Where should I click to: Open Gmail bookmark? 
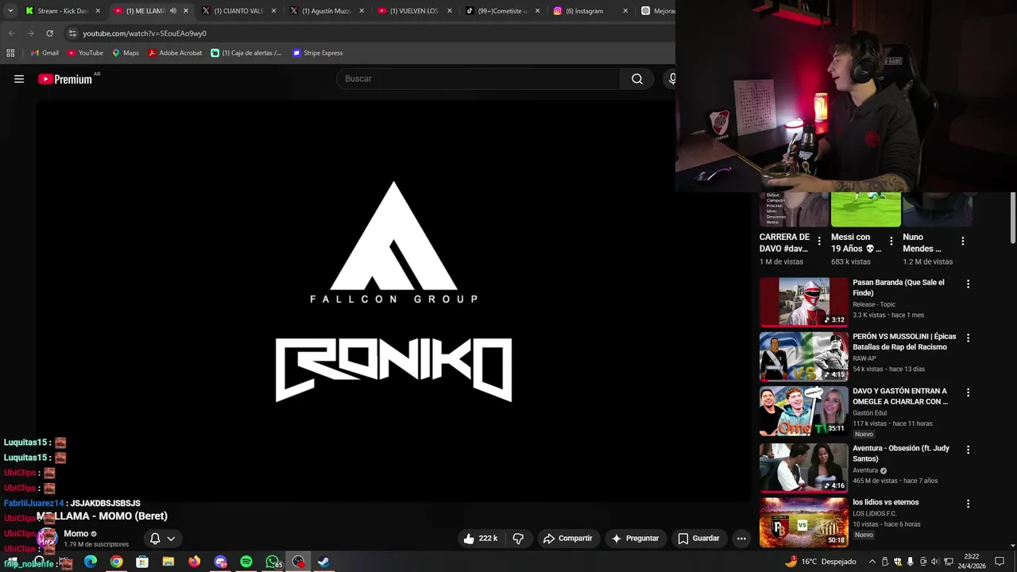coord(44,53)
